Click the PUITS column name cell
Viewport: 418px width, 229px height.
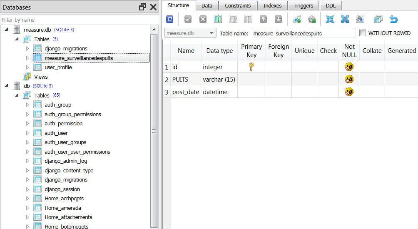click(186, 79)
